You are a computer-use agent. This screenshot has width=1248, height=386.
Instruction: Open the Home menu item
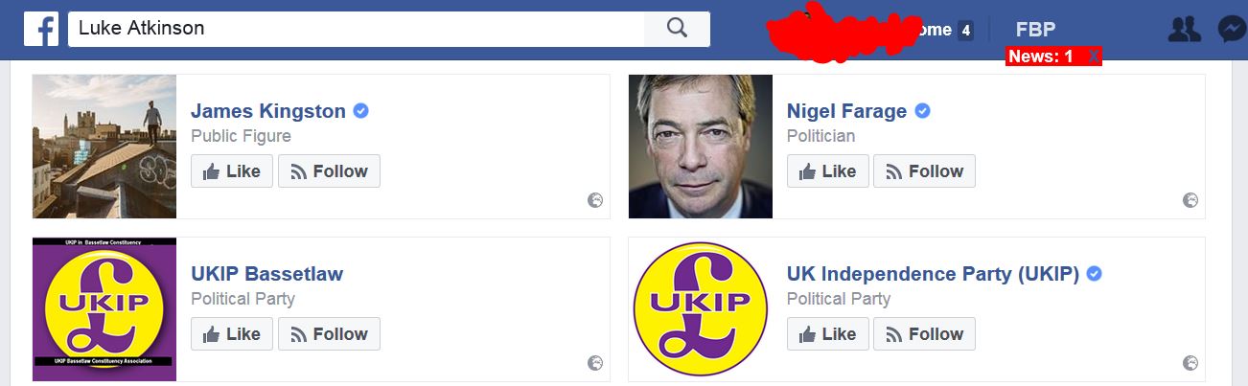(935, 30)
